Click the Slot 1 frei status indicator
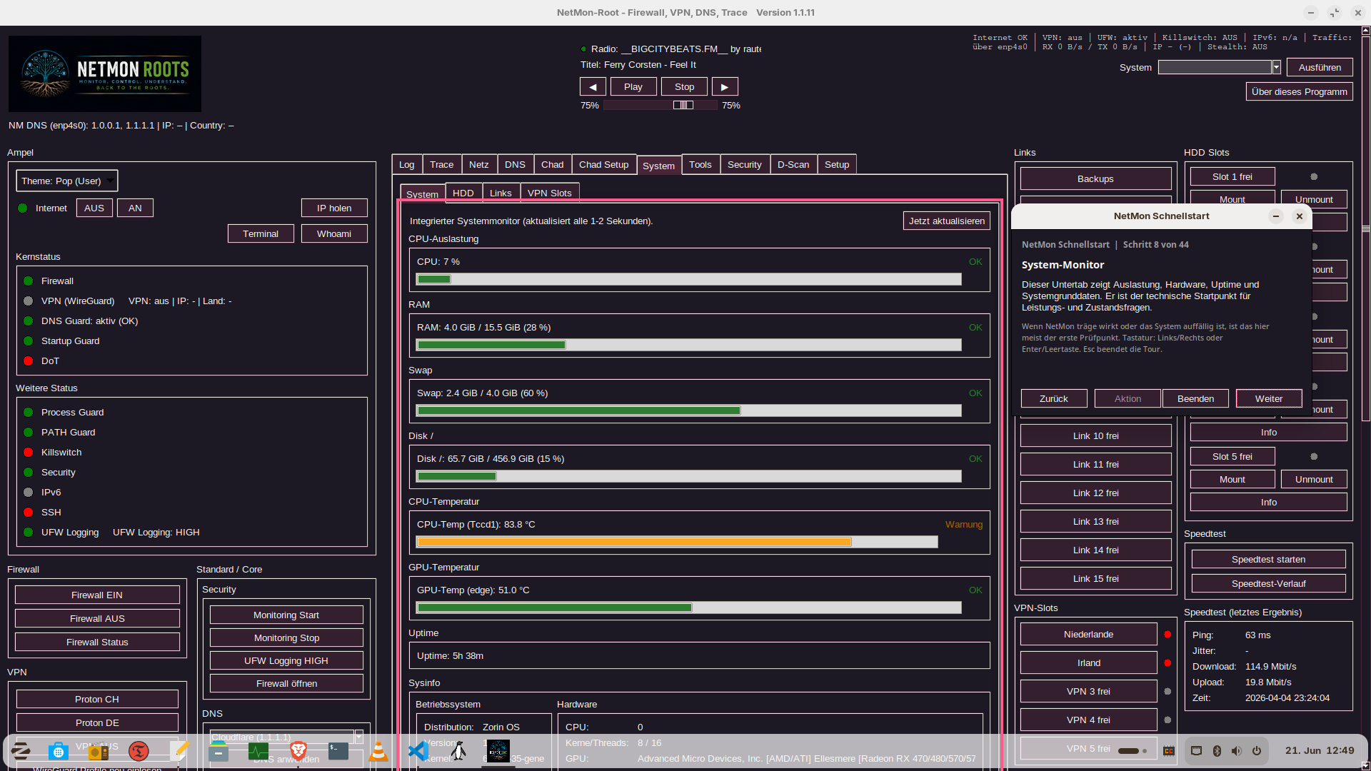Viewport: 1371px width, 771px height. (1314, 177)
